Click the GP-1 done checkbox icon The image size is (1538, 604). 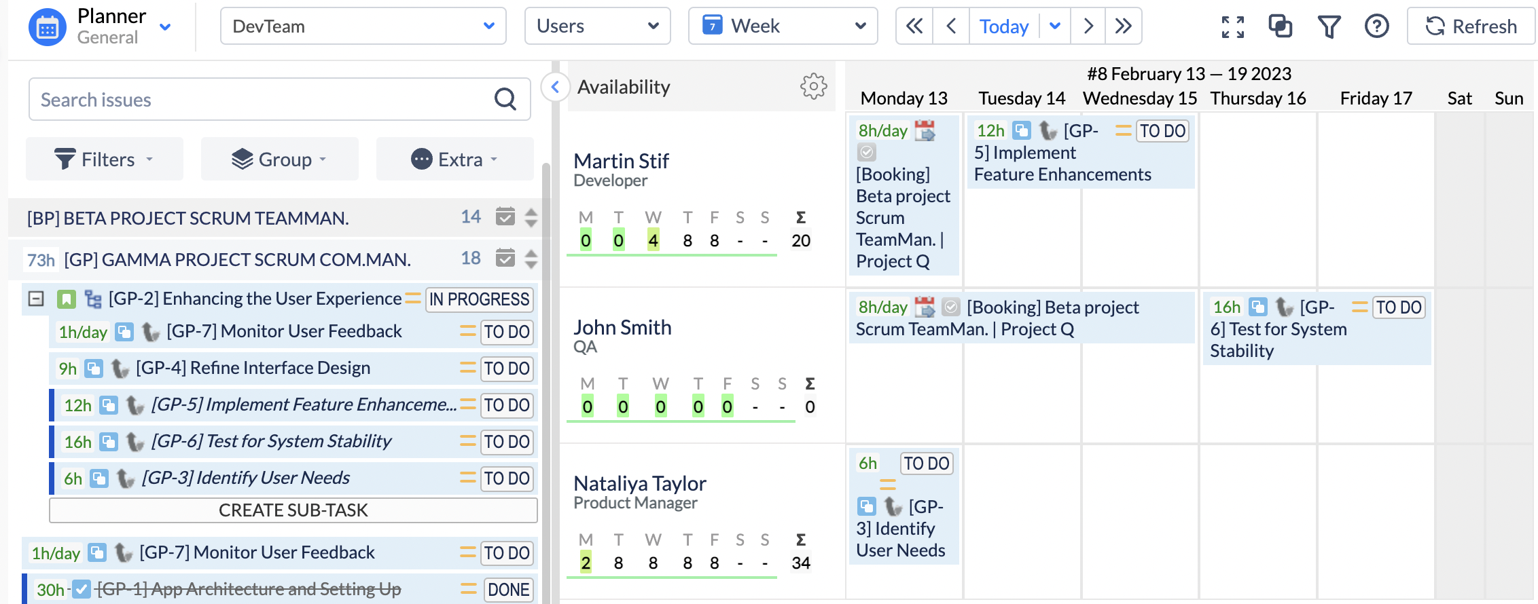(82, 588)
